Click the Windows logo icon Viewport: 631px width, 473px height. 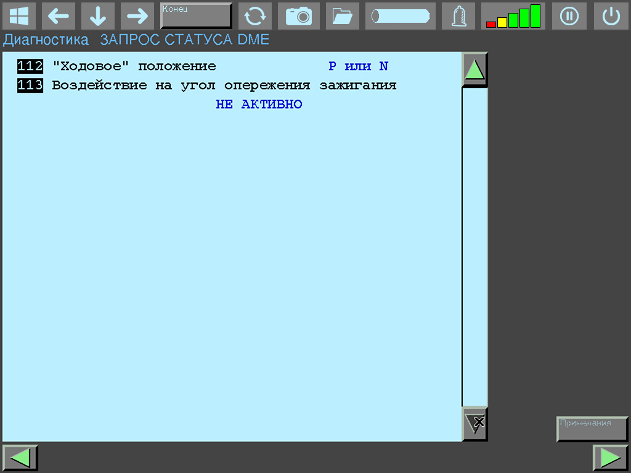click(19, 16)
